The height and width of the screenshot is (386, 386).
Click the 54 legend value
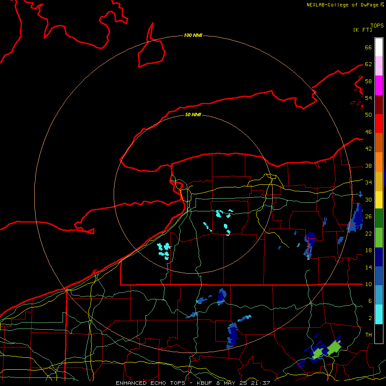(x=368, y=98)
